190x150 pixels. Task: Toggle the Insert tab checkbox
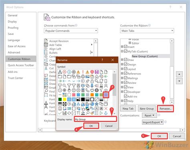125,47
